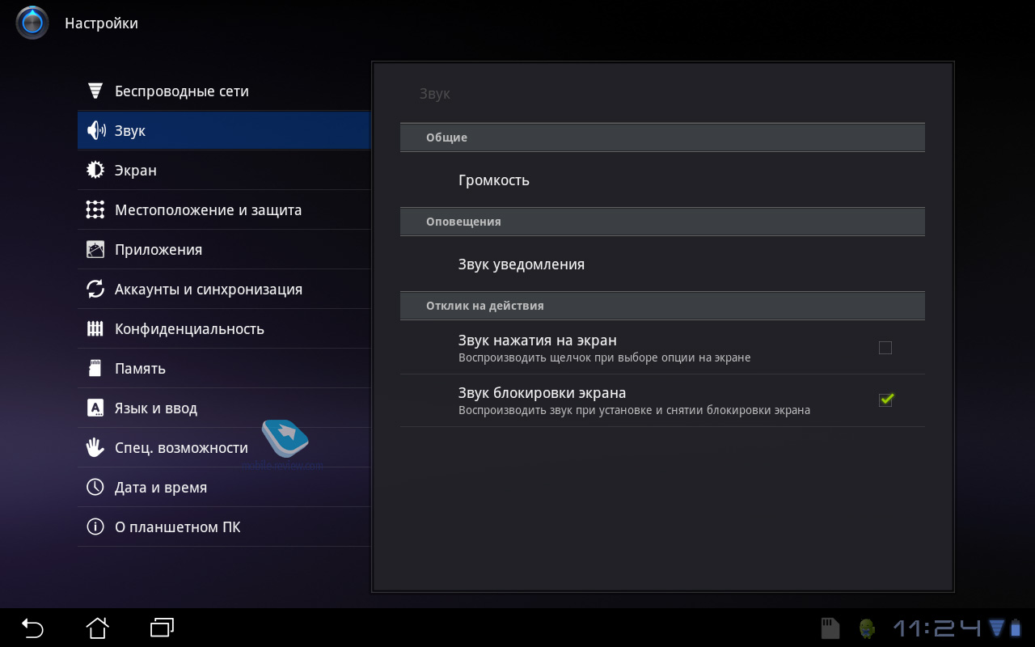Screen dimensions: 1035x647
Task: Click the Отклик на действия header
Action: click(662, 306)
